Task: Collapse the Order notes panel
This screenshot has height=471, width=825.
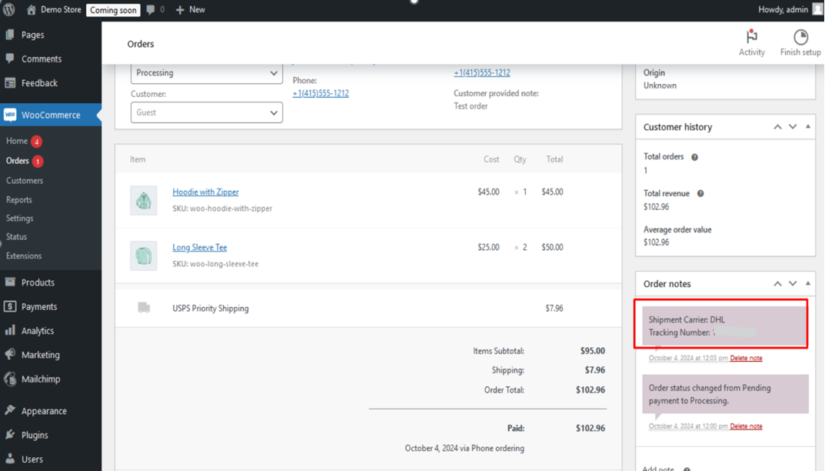Action: point(807,283)
